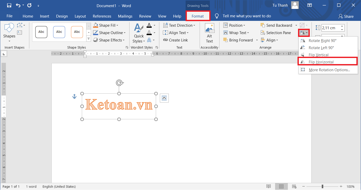Switch to Read Mode view in status bar
361x190 pixels.
268,186
